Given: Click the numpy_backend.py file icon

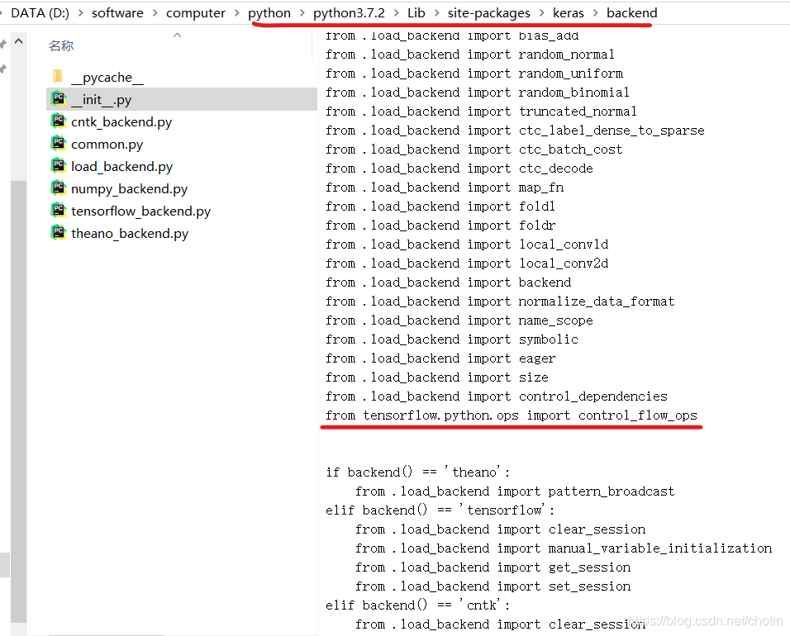Looking at the screenshot, I should [x=59, y=188].
